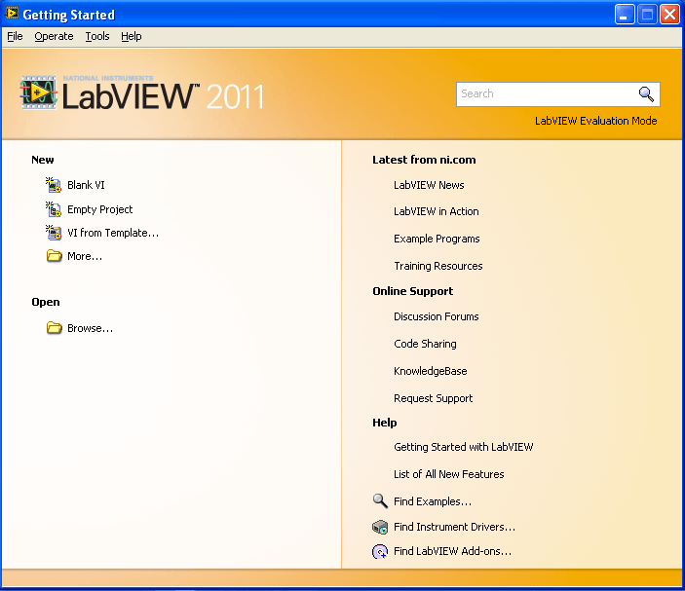Click LabVIEW Evaluation Mode text
This screenshot has height=591, width=685.
coord(596,121)
